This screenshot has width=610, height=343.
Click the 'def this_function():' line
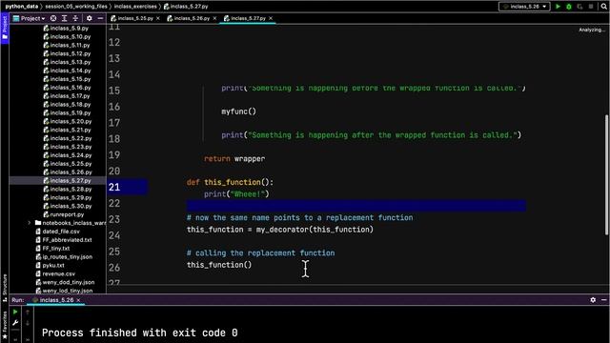230,182
